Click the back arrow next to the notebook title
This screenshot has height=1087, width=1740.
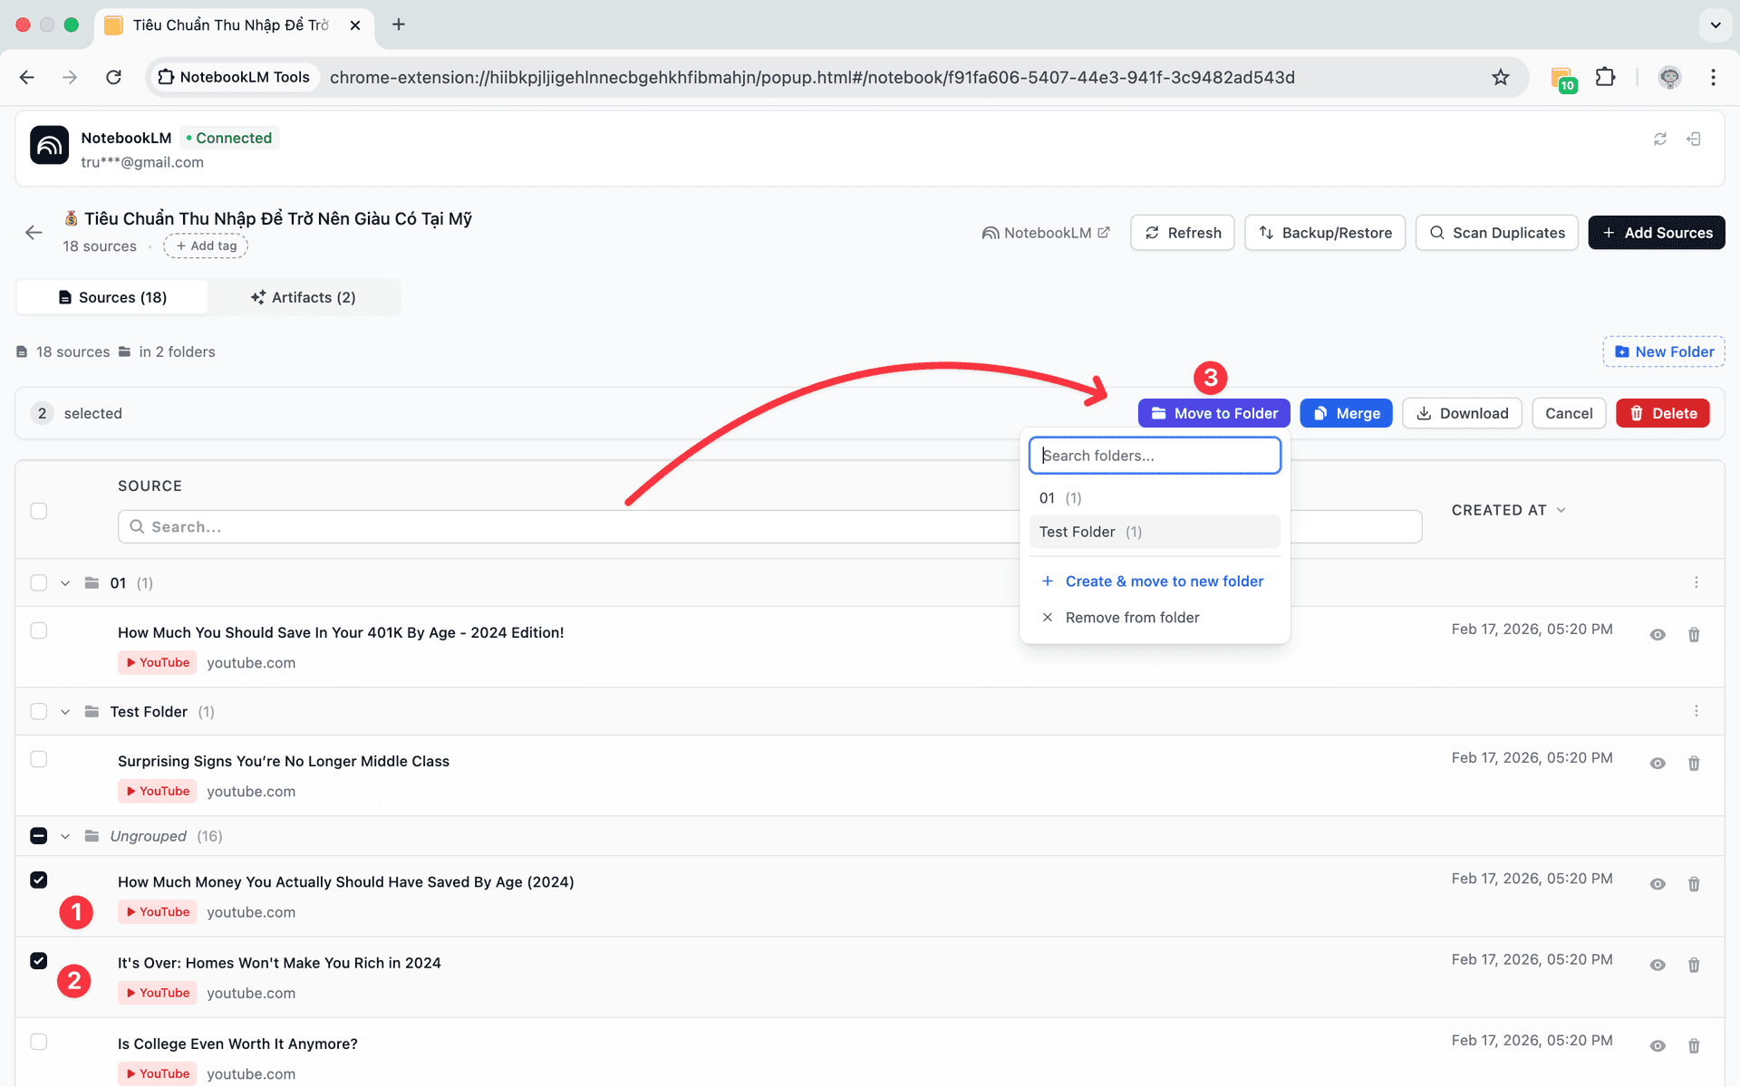(34, 233)
